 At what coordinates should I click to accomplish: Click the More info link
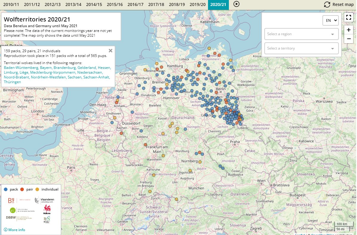[x=16, y=230]
